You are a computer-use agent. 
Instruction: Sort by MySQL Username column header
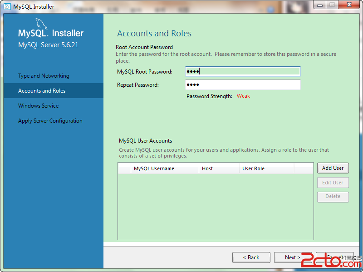pos(165,168)
